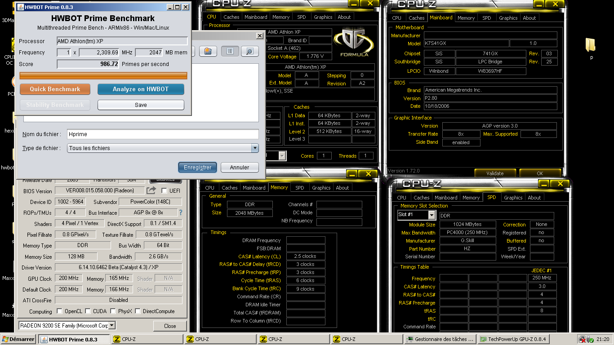This screenshot has height=345, width=614.
Task: Switch to CPU tab in CPU-Z Memory window
Action: pos(210,188)
